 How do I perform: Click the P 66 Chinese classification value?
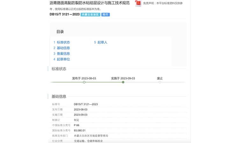pyautogui.click(x=76, y=125)
